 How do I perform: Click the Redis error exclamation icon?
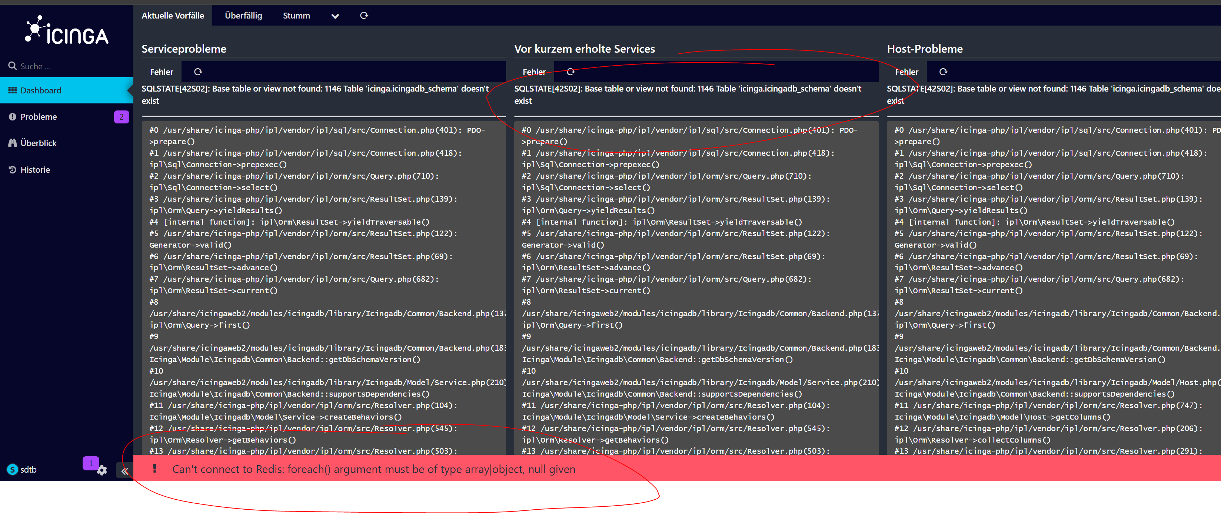click(154, 469)
